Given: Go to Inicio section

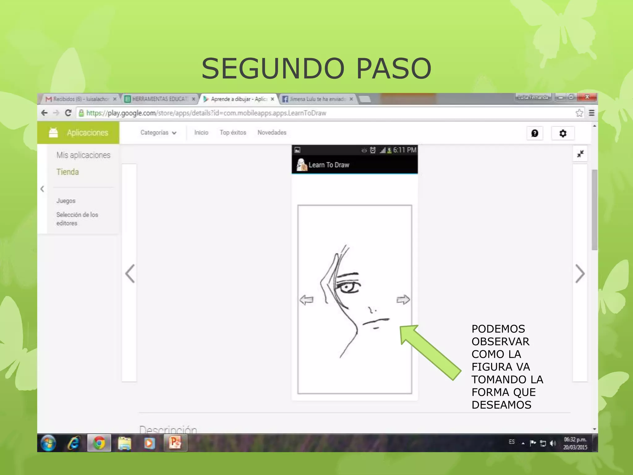Looking at the screenshot, I should 201,133.
